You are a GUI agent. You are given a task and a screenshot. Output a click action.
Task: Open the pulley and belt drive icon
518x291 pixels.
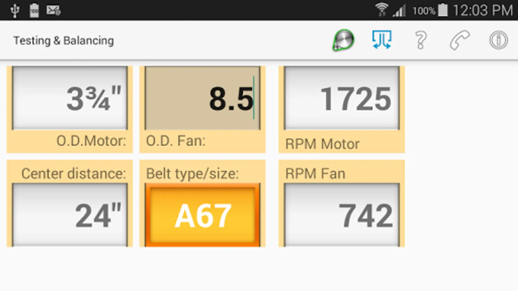pyautogui.click(x=343, y=40)
